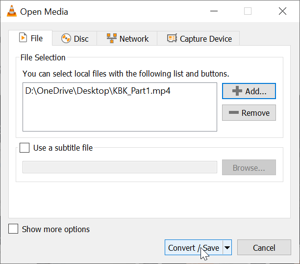Click the Browse... subtitle button
300x264 pixels.
pyautogui.click(x=249, y=167)
